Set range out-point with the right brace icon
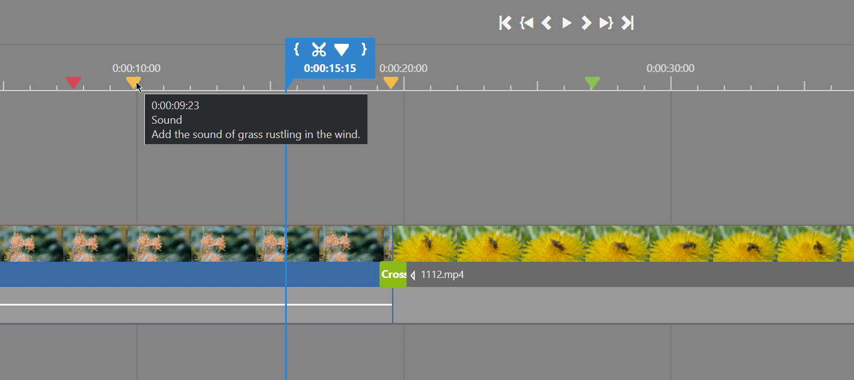Viewport: 854px width, 380px height. [x=364, y=49]
